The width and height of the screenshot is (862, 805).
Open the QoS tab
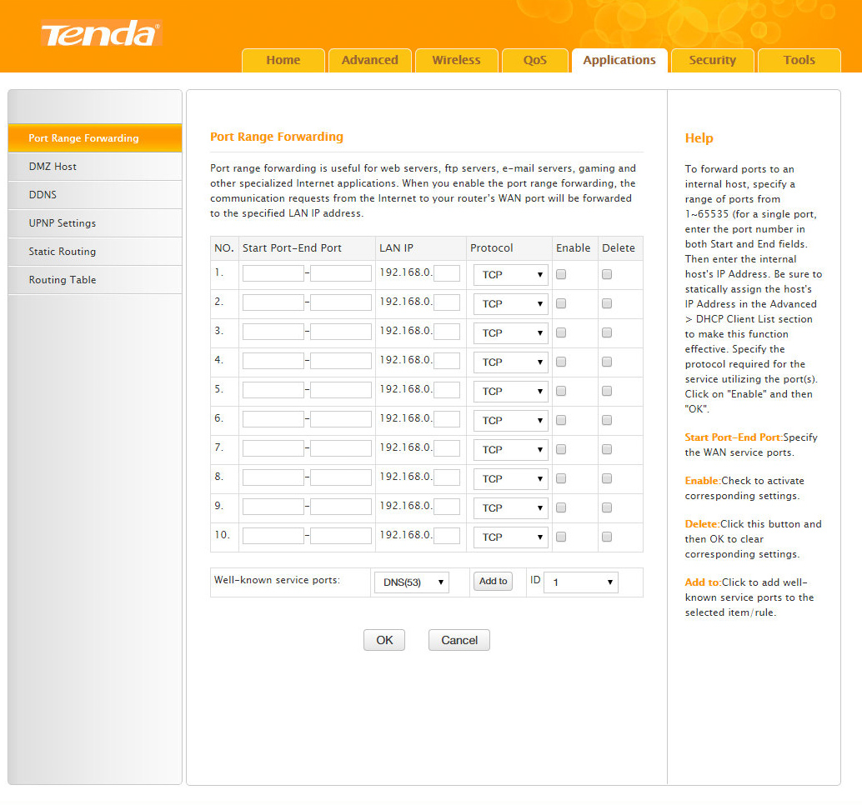coord(534,60)
